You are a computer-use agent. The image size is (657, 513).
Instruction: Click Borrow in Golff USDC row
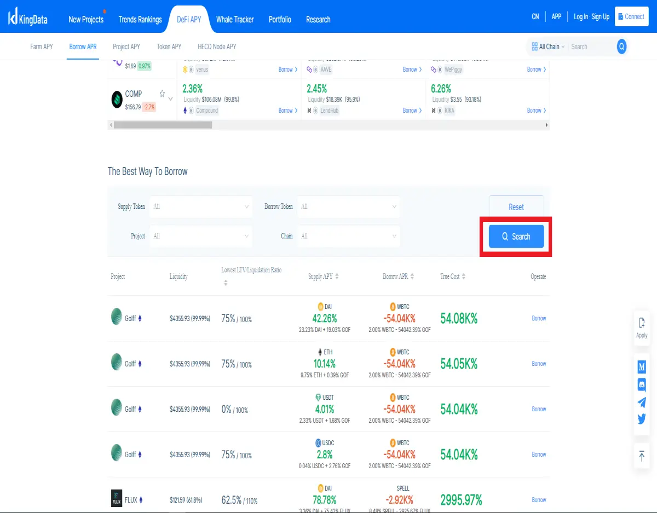(539, 454)
